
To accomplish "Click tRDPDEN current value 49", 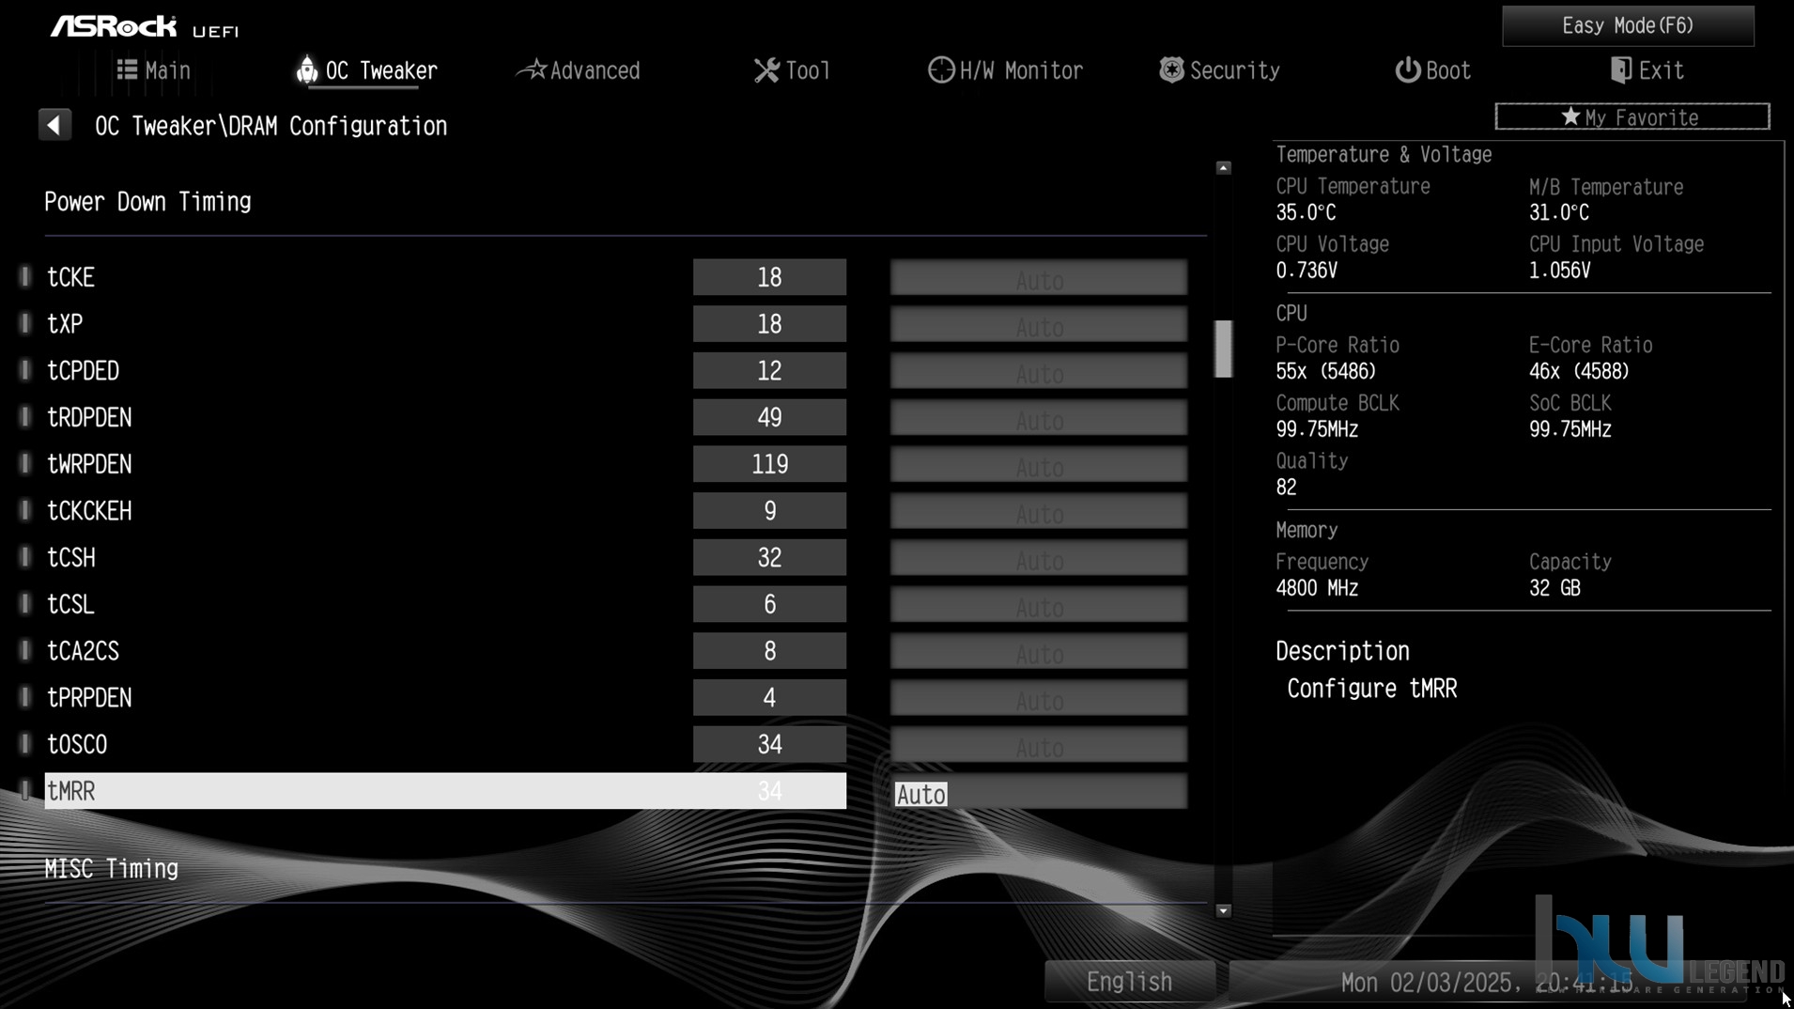I will coord(769,417).
